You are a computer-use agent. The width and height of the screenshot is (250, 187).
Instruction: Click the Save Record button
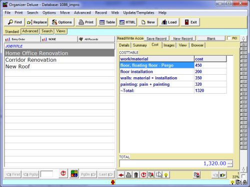[x=156, y=39]
